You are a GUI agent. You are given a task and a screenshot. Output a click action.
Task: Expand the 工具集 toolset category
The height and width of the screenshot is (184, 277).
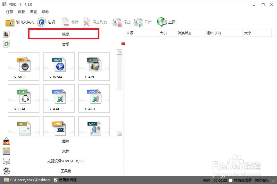pos(65,171)
